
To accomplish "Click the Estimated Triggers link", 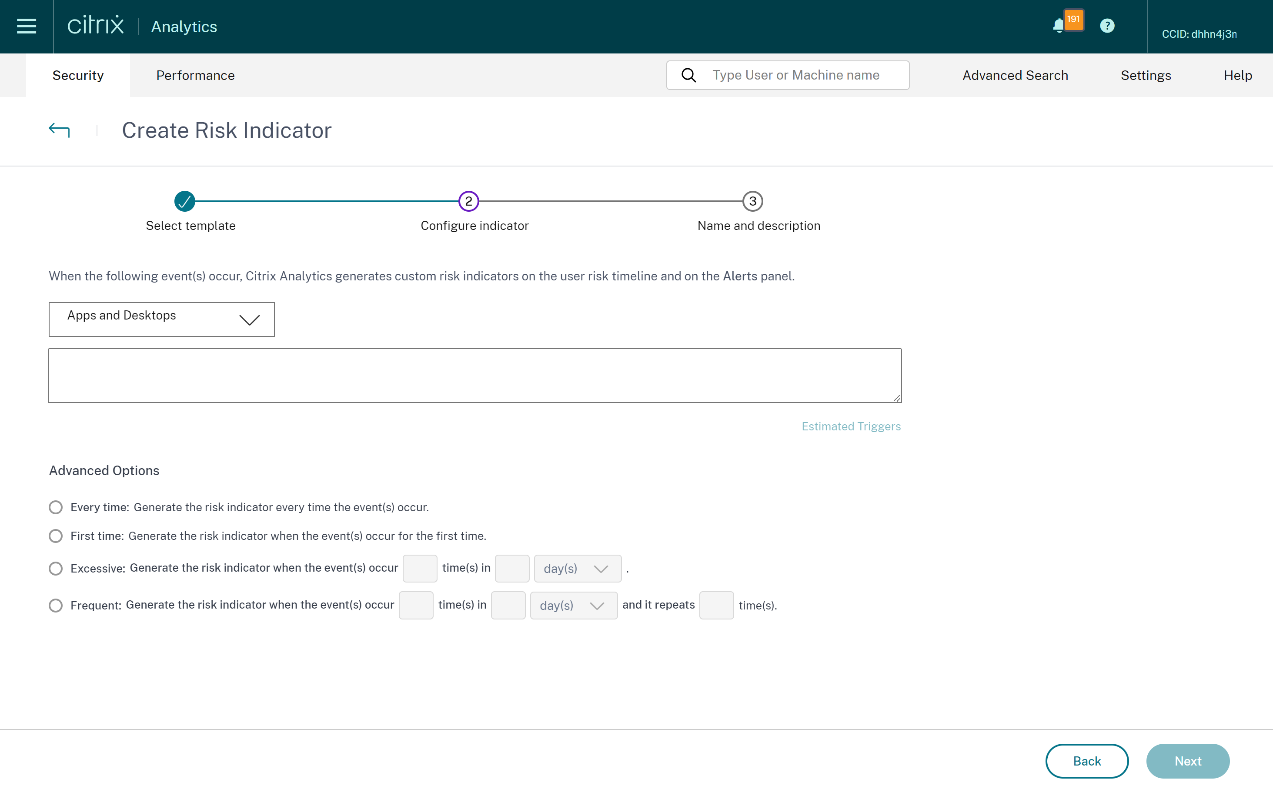I will (x=851, y=426).
